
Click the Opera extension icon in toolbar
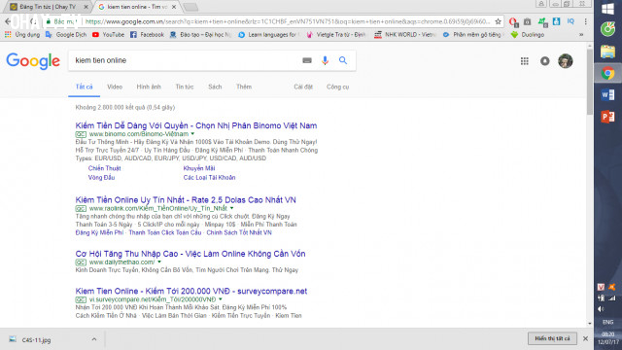[x=513, y=21]
